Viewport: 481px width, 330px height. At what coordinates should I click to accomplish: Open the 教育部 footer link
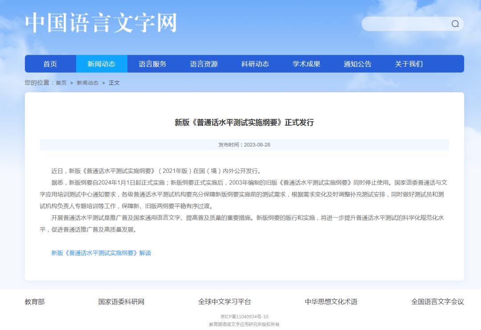pyautogui.click(x=35, y=302)
